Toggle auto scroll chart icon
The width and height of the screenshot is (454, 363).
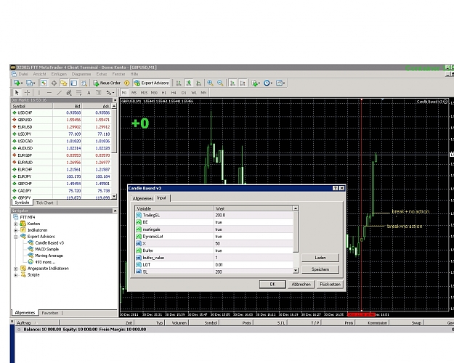(x=232, y=83)
